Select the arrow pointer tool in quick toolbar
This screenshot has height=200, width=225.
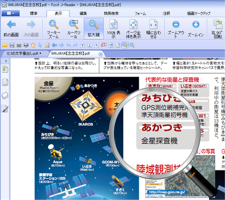tap(40, 45)
